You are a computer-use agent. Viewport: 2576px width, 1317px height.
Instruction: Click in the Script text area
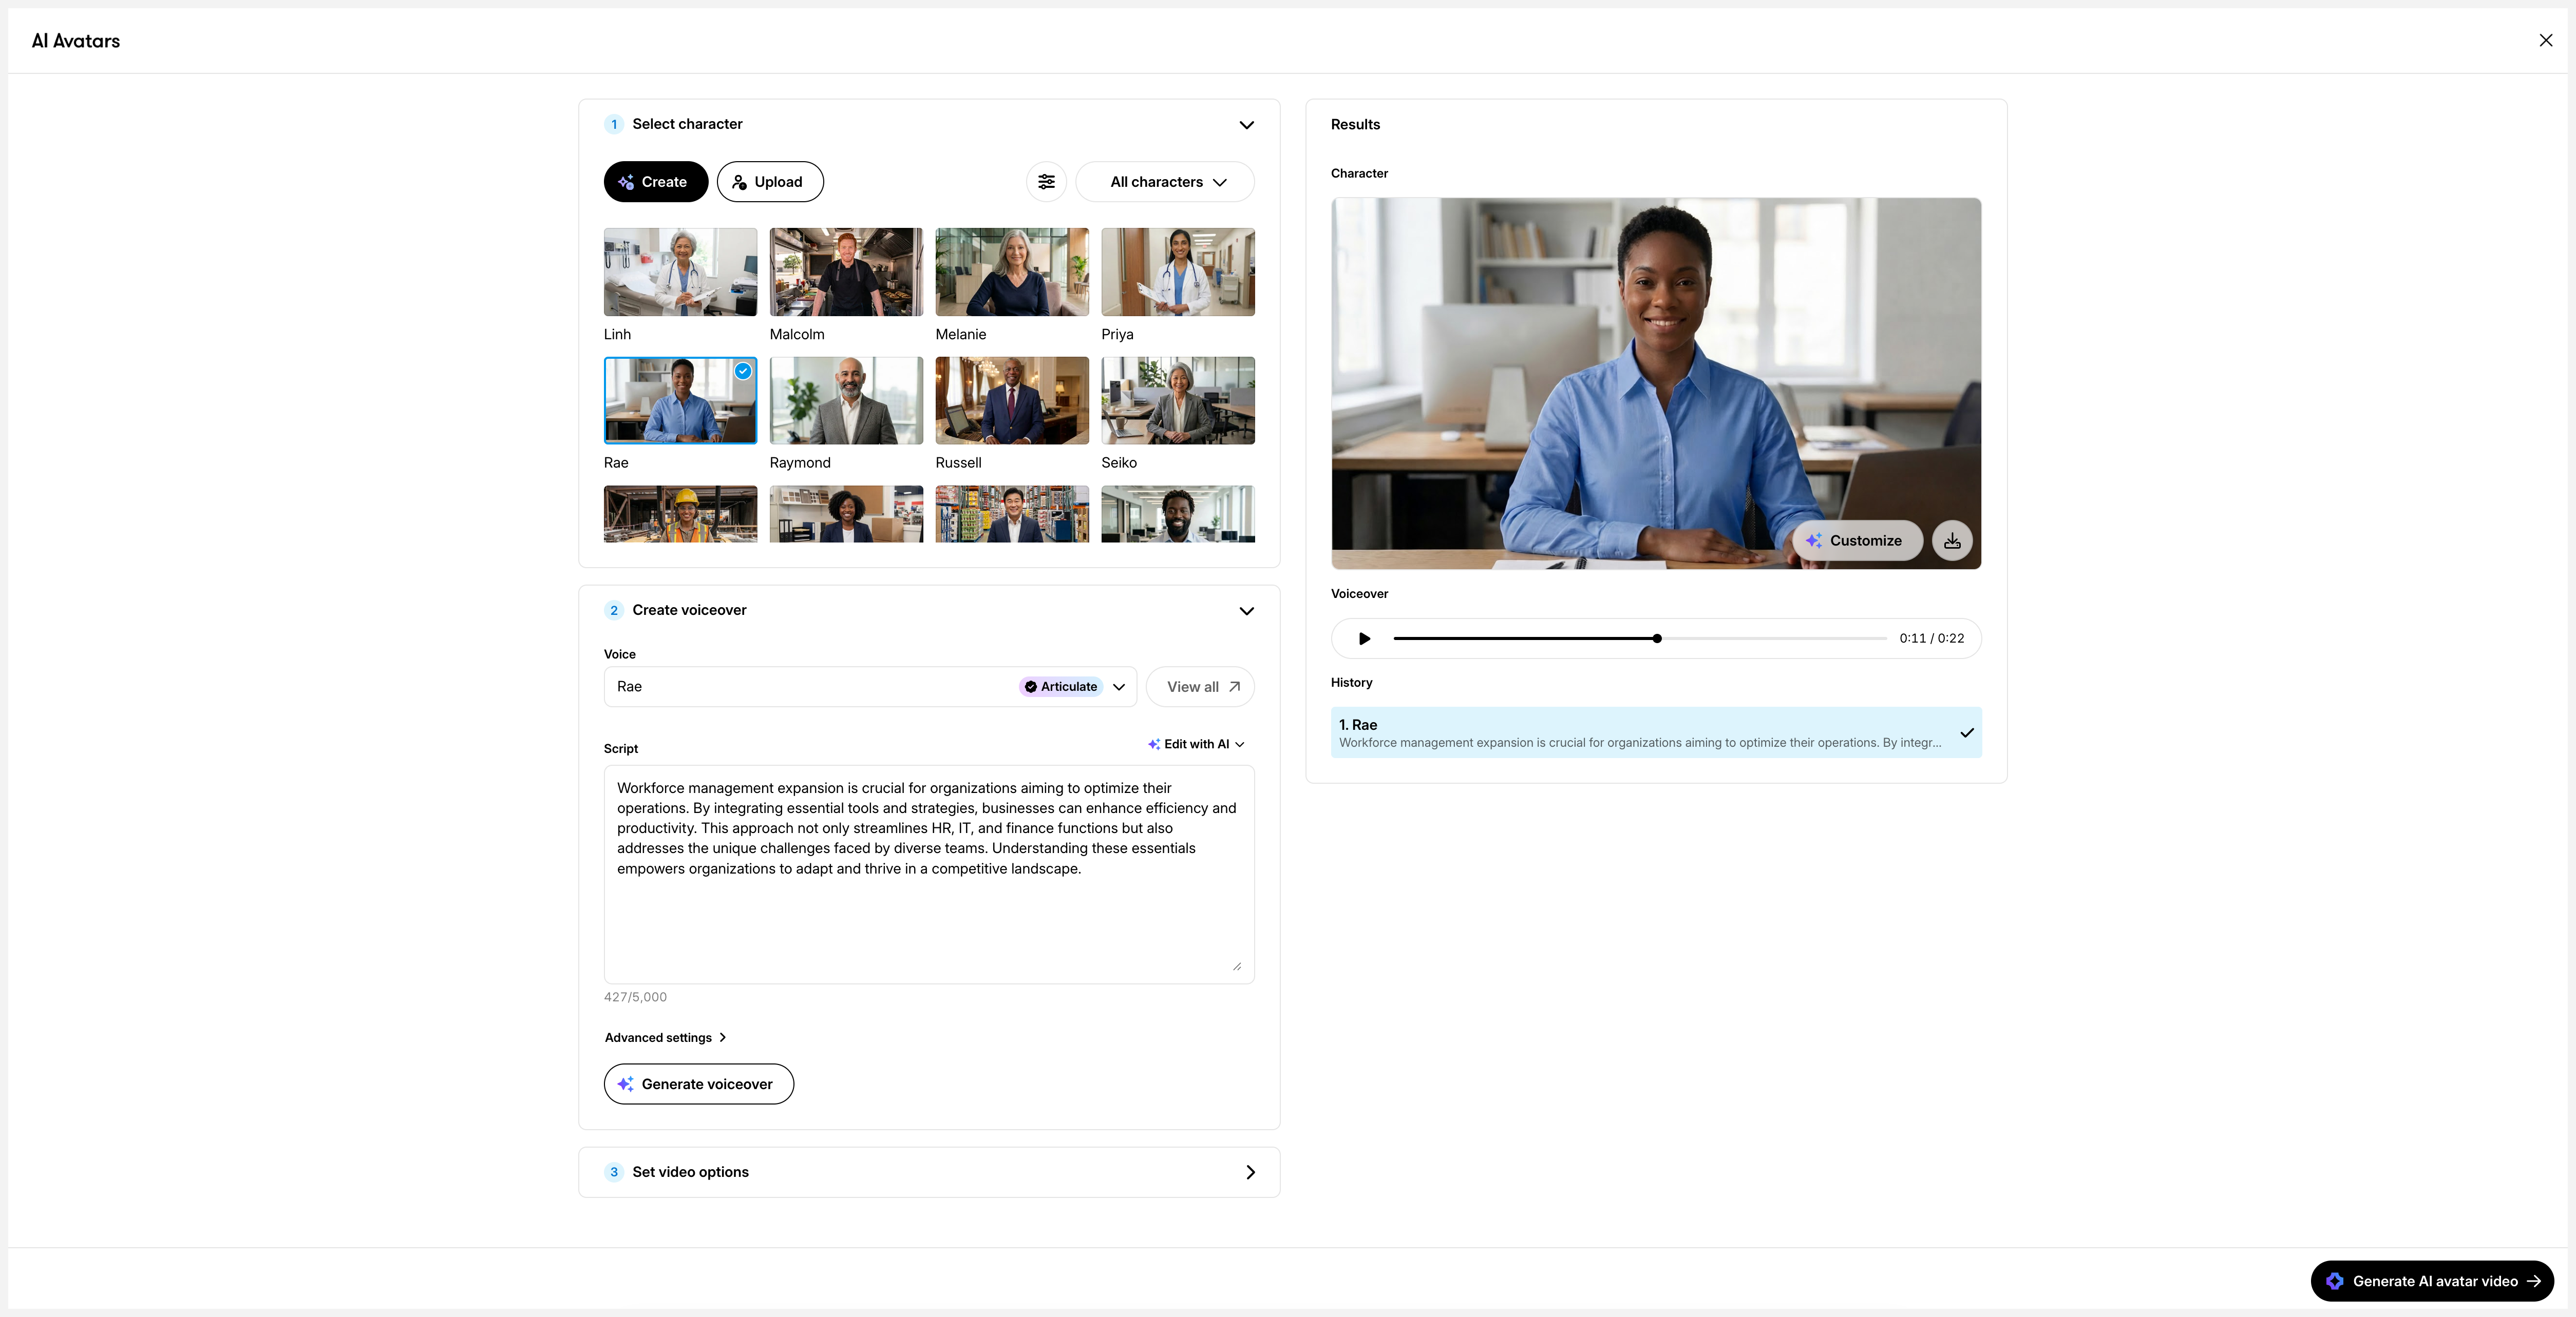click(929, 875)
